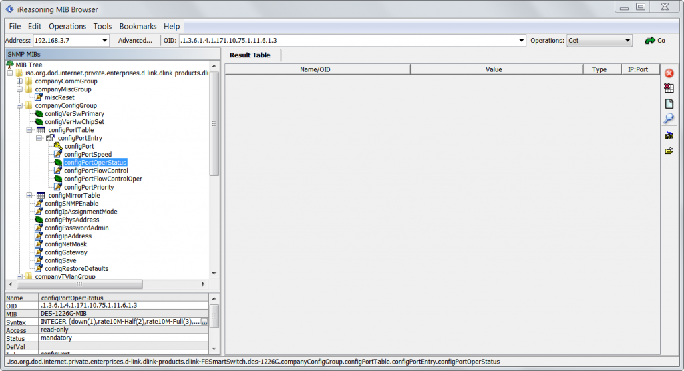
Task: Click into the Address input field
Action: [67, 41]
